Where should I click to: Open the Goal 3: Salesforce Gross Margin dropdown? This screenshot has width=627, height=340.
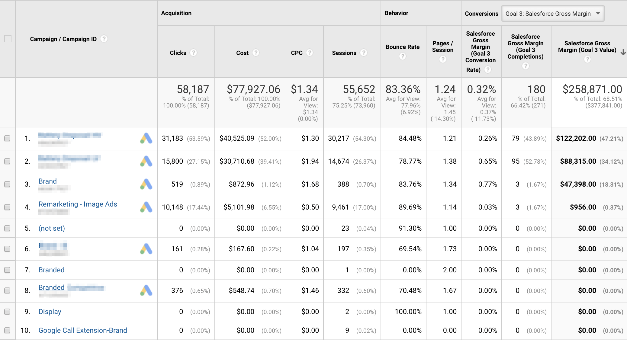(553, 14)
